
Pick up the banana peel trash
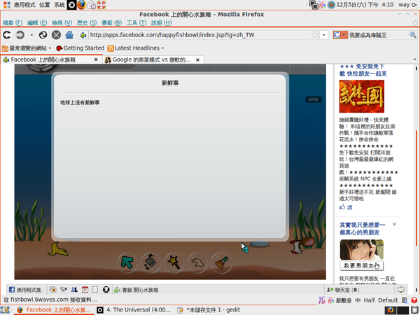pos(57,249)
